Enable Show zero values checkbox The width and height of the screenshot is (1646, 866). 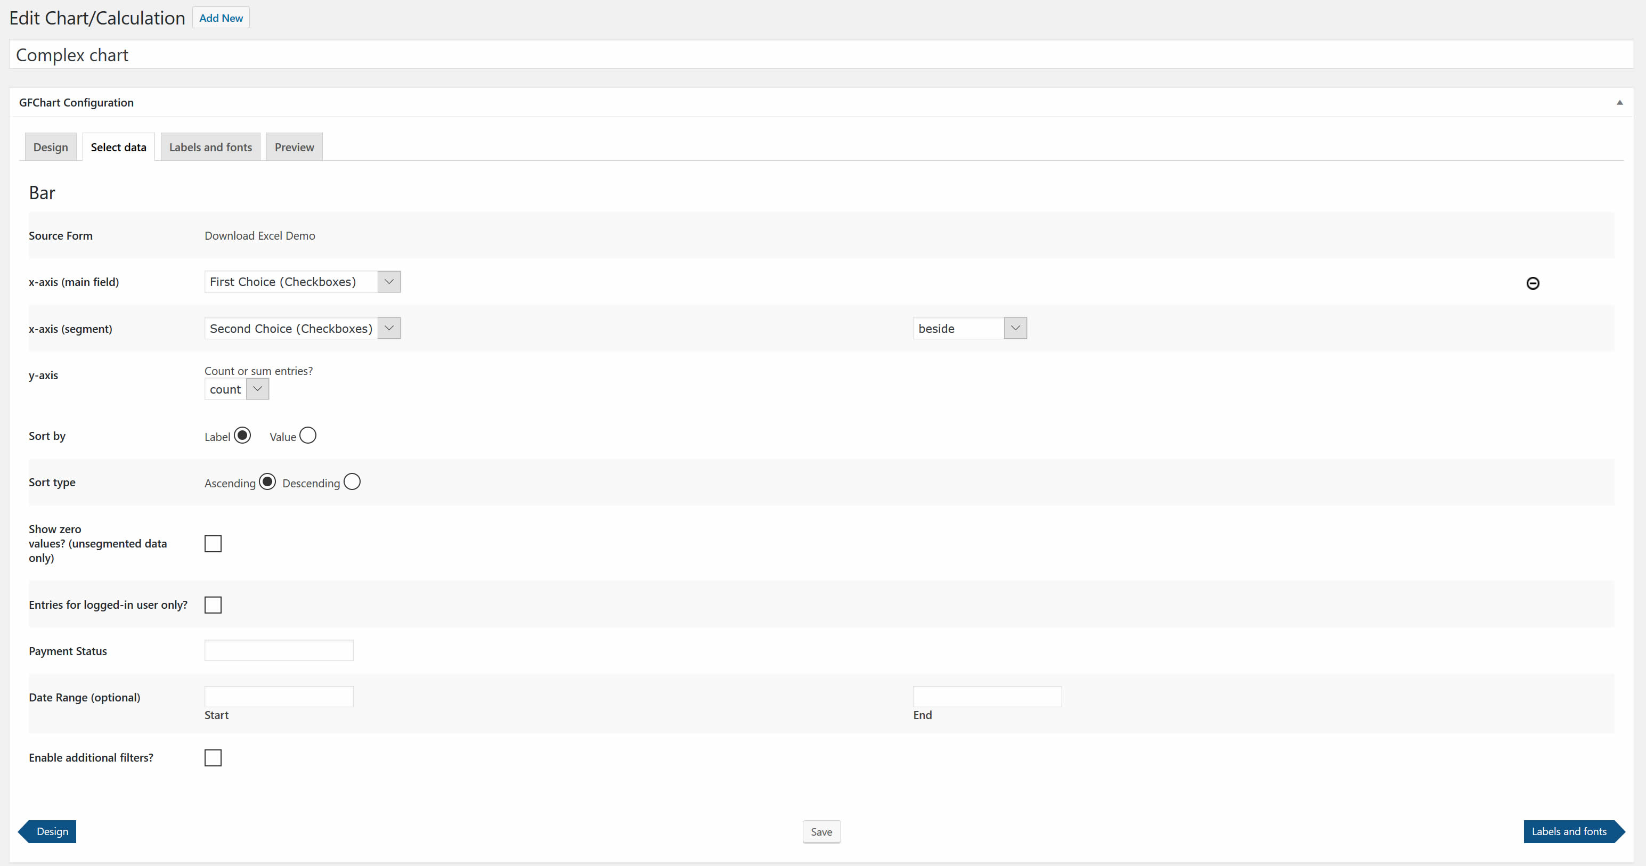click(x=213, y=543)
